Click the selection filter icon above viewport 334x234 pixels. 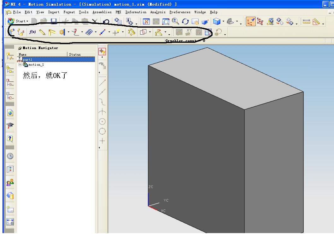point(102,52)
